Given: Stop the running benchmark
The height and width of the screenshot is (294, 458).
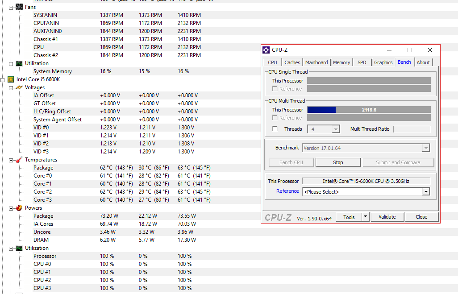Looking at the screenshot, I should pos(338,162).
